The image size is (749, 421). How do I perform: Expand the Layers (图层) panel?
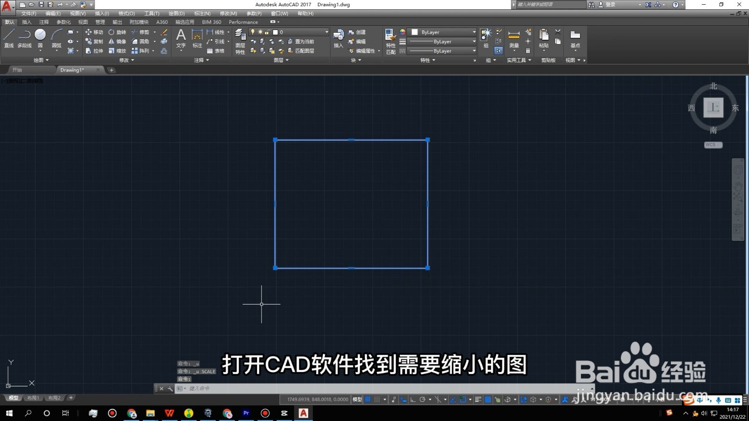281,60
